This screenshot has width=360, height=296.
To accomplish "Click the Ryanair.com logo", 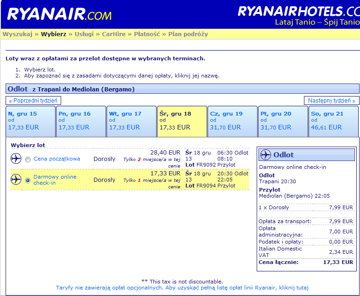I will pyautogui.click(x=59, y=14).
